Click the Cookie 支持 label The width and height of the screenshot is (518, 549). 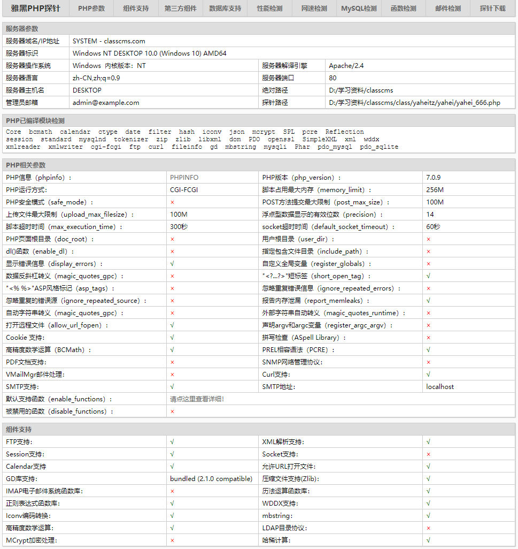(x=25, y=338)
